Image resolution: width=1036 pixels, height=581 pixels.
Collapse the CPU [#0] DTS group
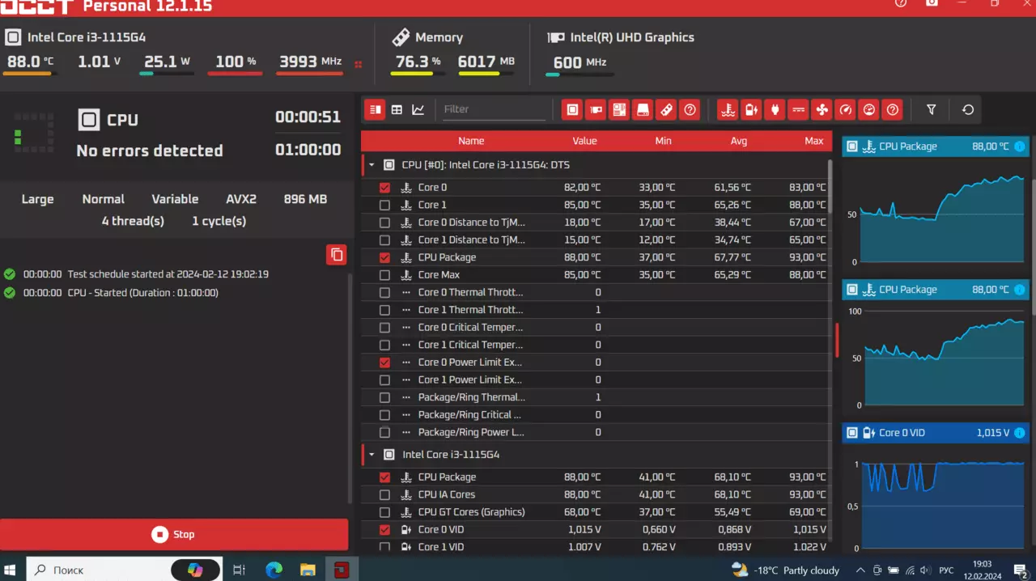[x=372, y=165]
